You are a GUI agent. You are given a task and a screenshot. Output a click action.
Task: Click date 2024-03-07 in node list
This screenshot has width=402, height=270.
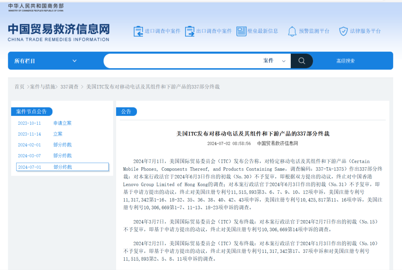pos(29,156)
